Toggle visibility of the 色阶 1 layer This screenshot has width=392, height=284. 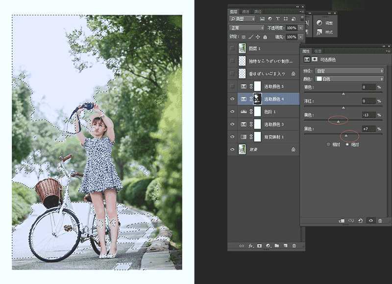click(x=233, y=111)
